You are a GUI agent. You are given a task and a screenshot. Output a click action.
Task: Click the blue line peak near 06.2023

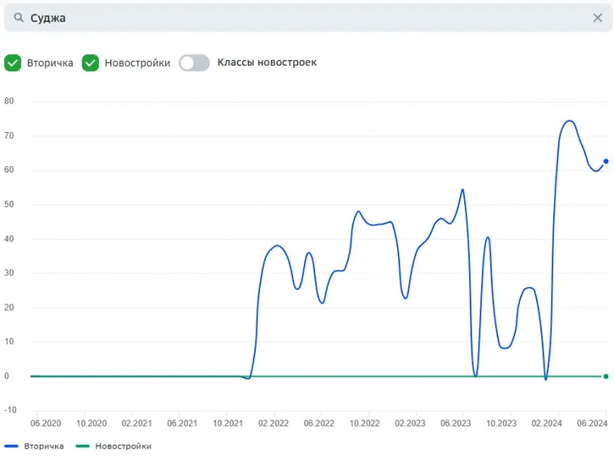tap(463, 190)
